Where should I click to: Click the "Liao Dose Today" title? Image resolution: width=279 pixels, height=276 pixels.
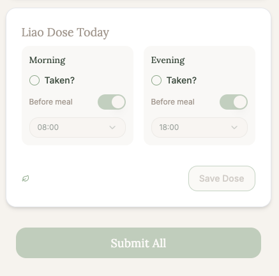pos(65,33)
